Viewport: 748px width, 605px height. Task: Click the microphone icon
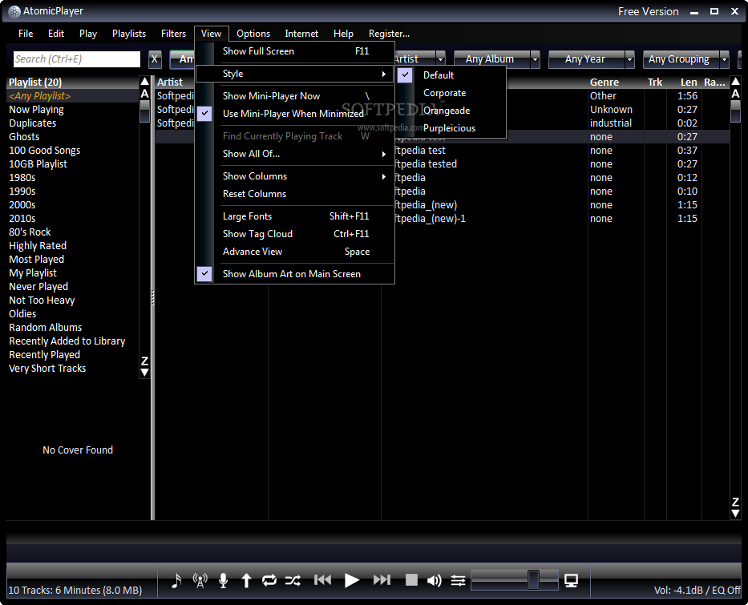coord(223,580)
